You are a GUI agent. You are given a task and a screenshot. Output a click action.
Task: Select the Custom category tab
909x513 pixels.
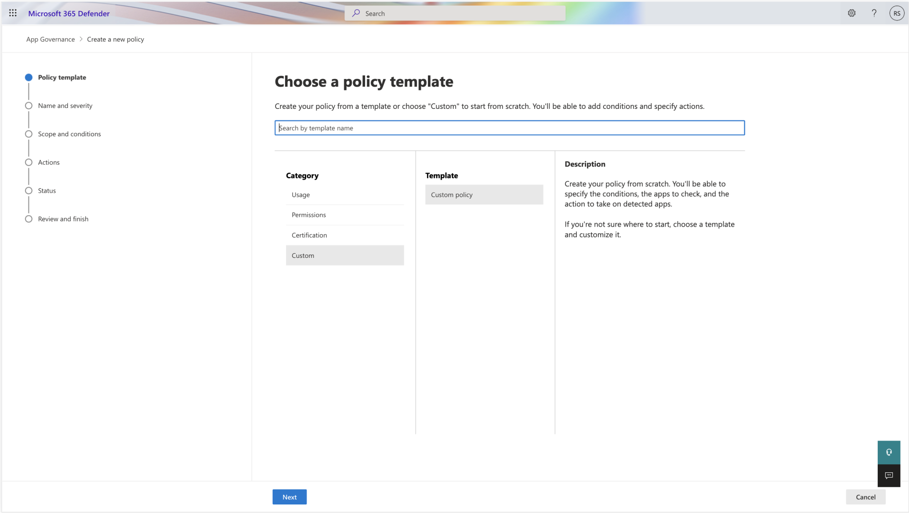point(345,255)
